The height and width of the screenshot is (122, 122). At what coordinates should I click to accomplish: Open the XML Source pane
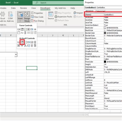pos(51,16)
